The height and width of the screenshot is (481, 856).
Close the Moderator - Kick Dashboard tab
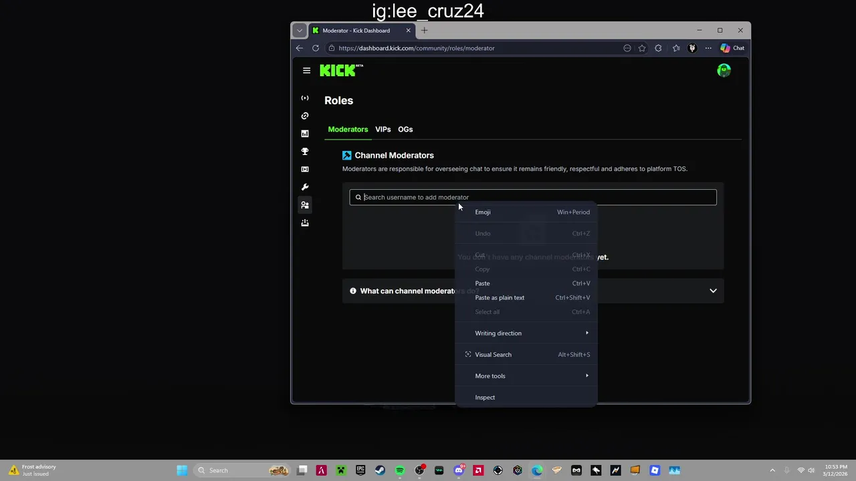pos(408,30)
